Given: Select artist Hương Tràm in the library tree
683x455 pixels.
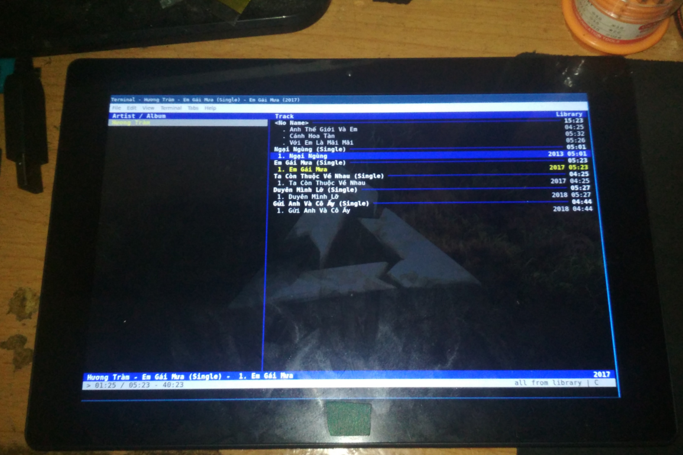Looking at the screenshot, I should tap(188, 123).
